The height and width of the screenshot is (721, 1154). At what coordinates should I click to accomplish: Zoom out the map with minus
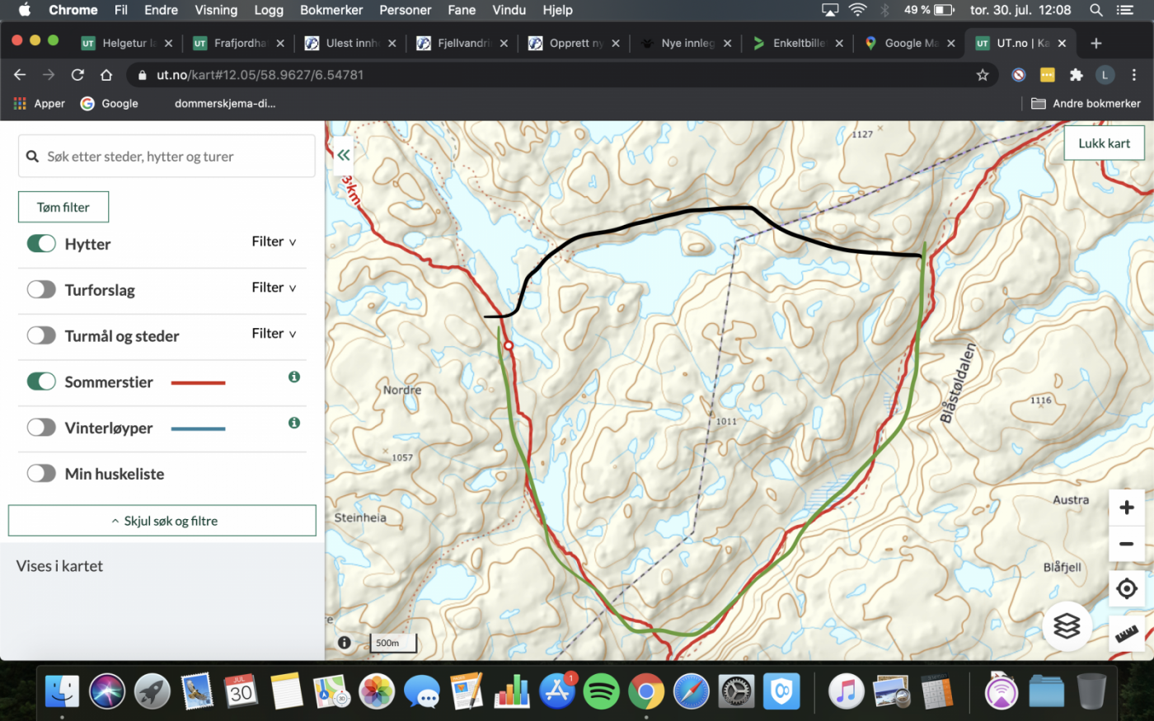pyautogui.click(x=1126, y=544)
